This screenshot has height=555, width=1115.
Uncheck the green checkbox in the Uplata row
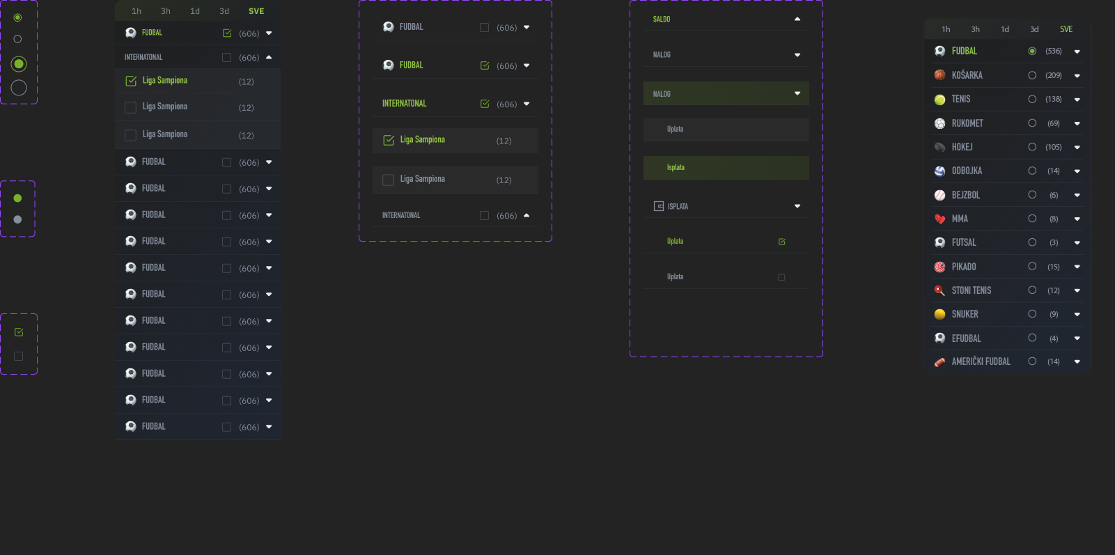pos(781,242)
